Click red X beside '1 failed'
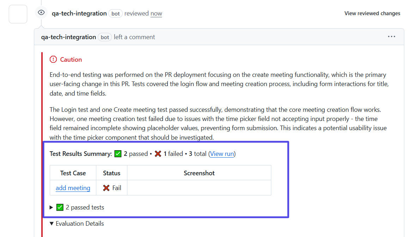 coord(158,154)
